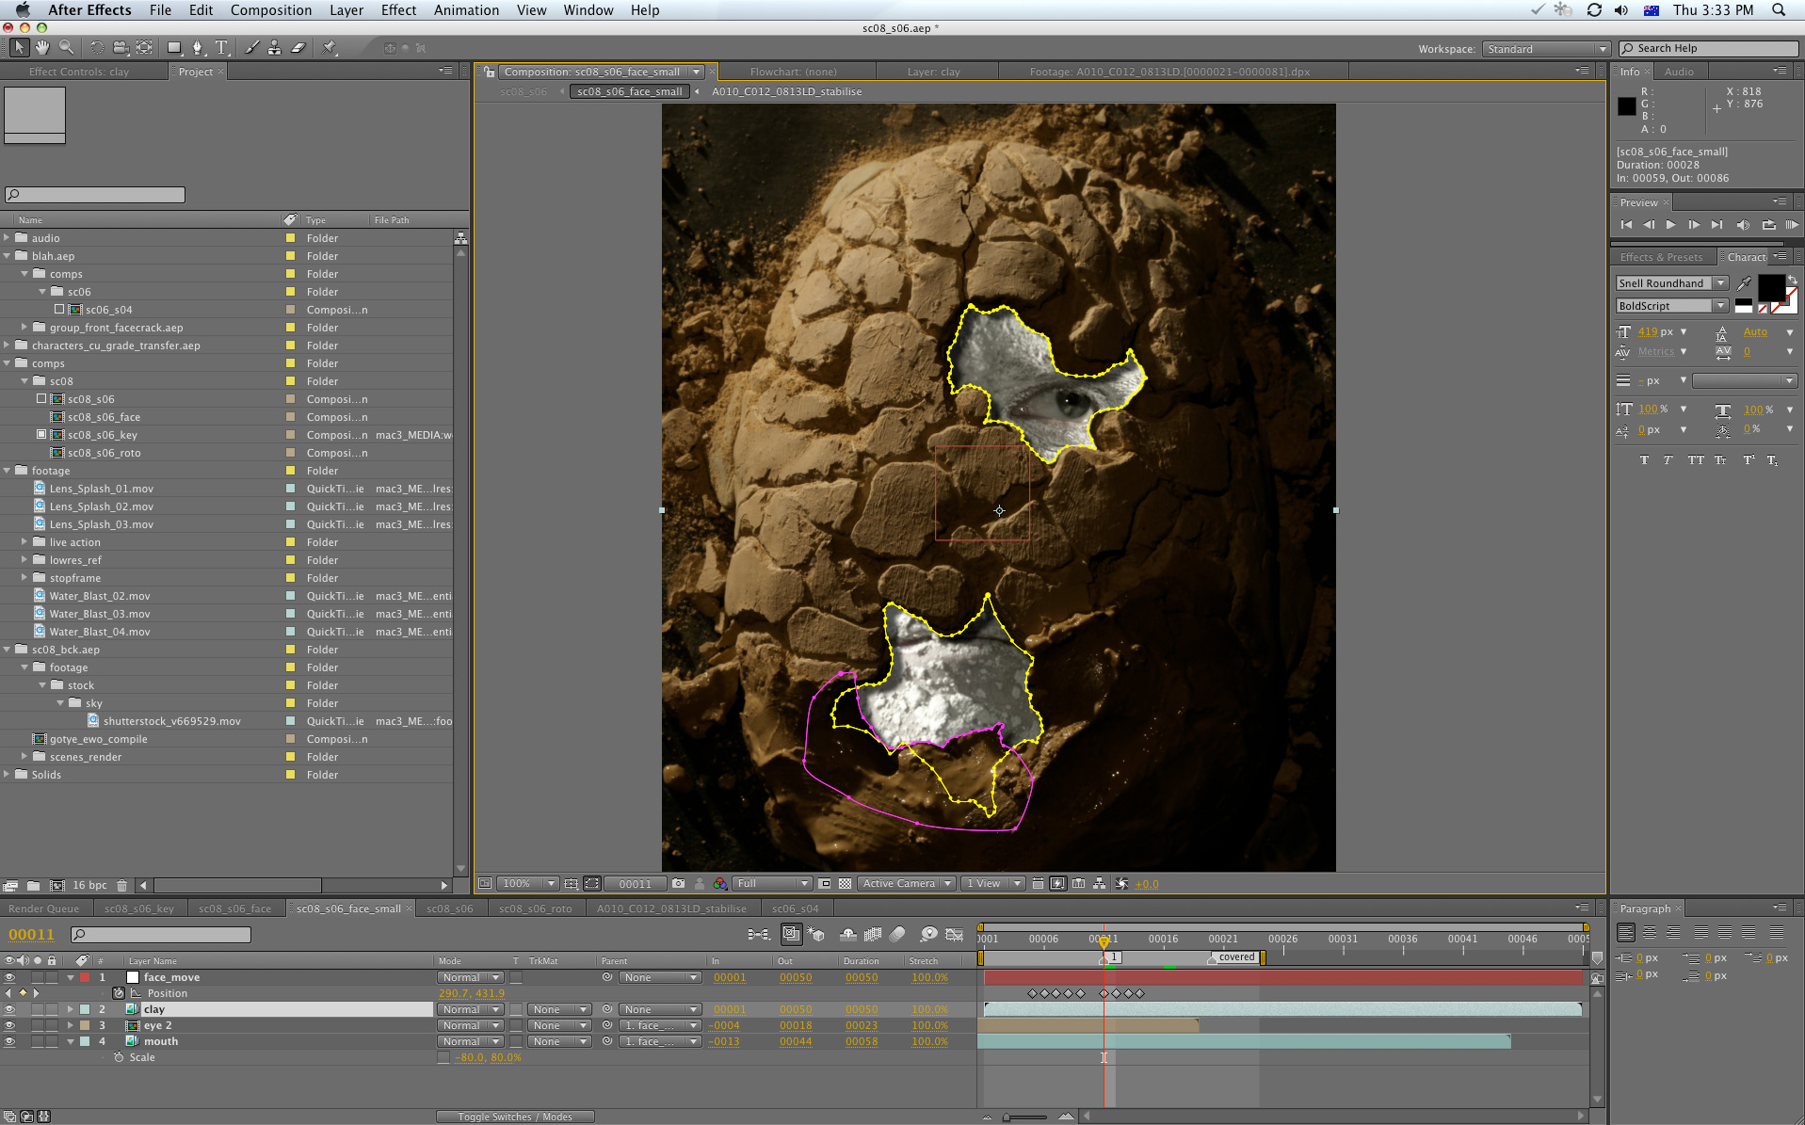
Task: Open the Animation menu
Action: pos(466,10)
